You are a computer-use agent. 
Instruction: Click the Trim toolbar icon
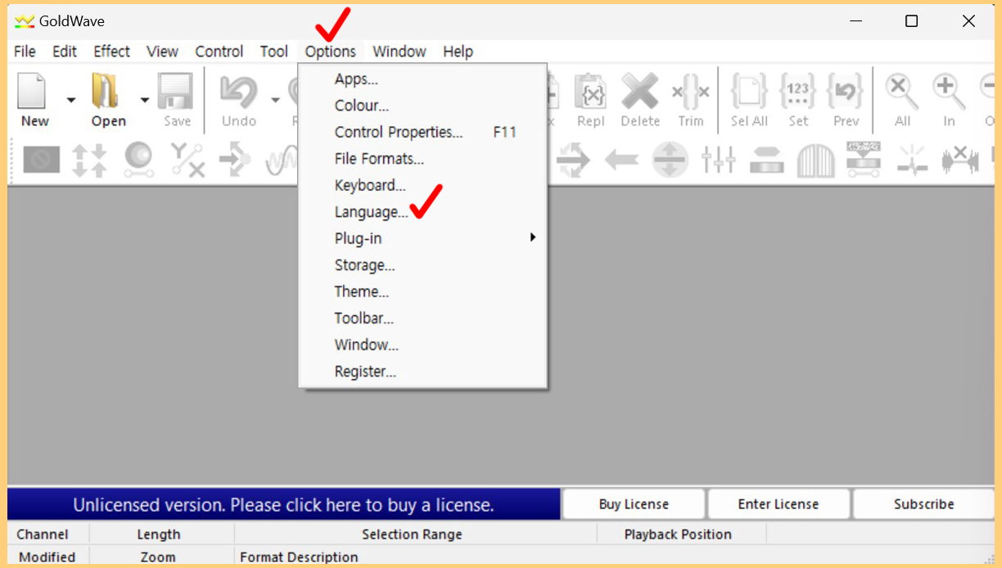690,91
